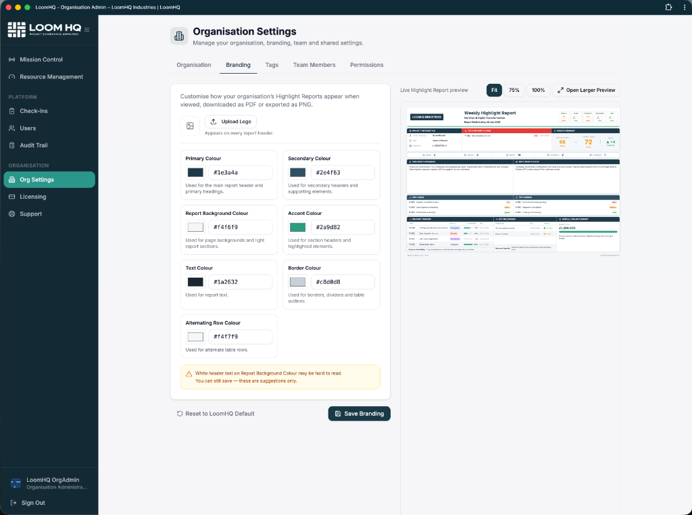Edit Secondary Colour hex field #2e4f63
The image size is (692, 515).
343,172
